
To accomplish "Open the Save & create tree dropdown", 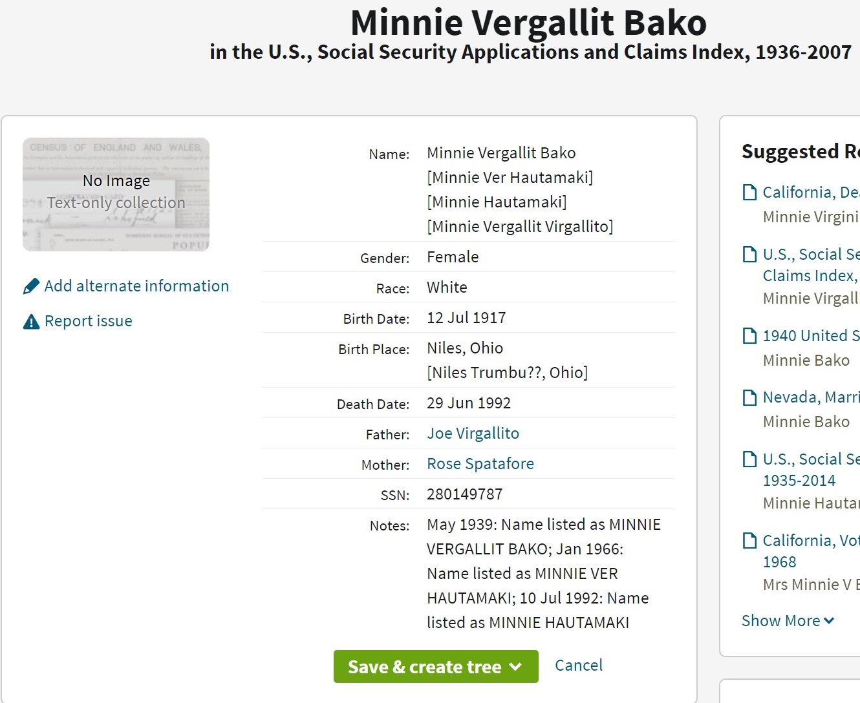I will pyautogui.click(x=515, y=667).
